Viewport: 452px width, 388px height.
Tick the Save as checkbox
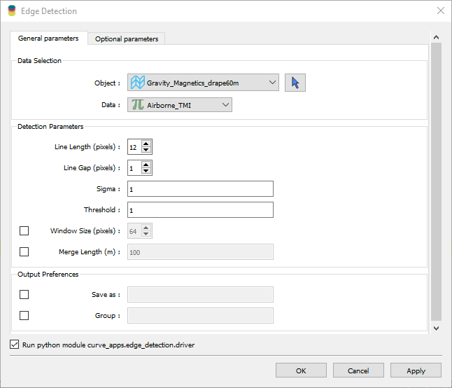pyautogui.click(x=24, y=295)
